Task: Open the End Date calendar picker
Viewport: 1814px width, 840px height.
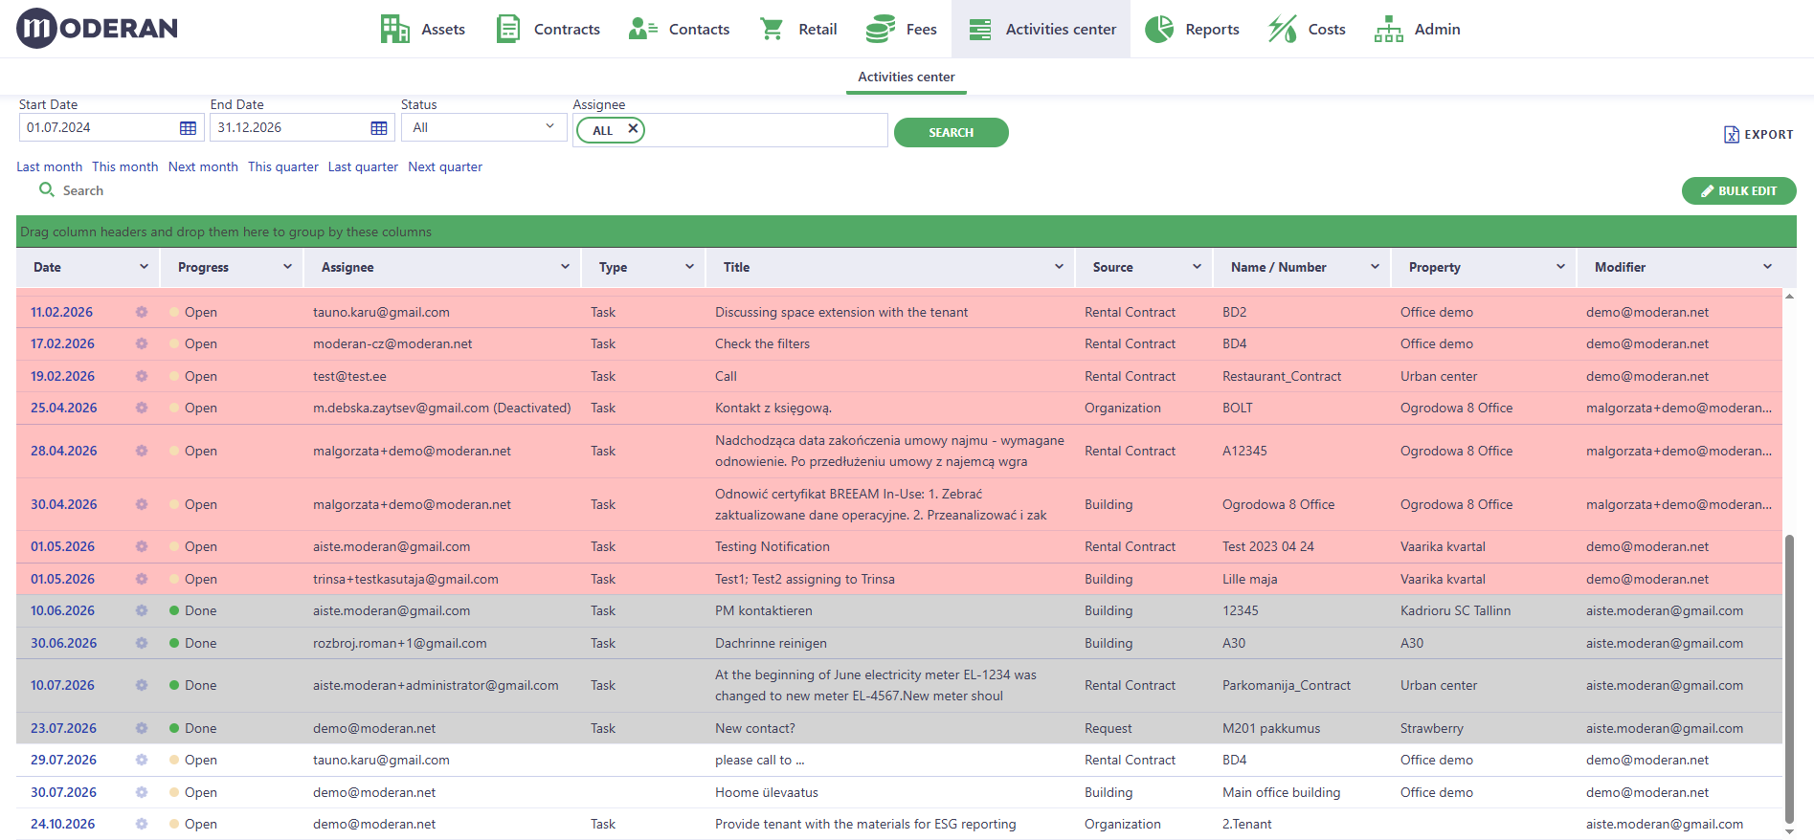Action: pyautogui.click(x=379, y=128)
